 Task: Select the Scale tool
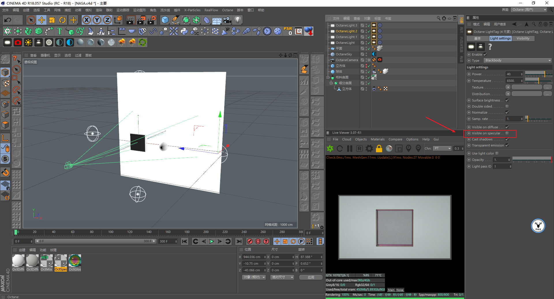[52, 20]
